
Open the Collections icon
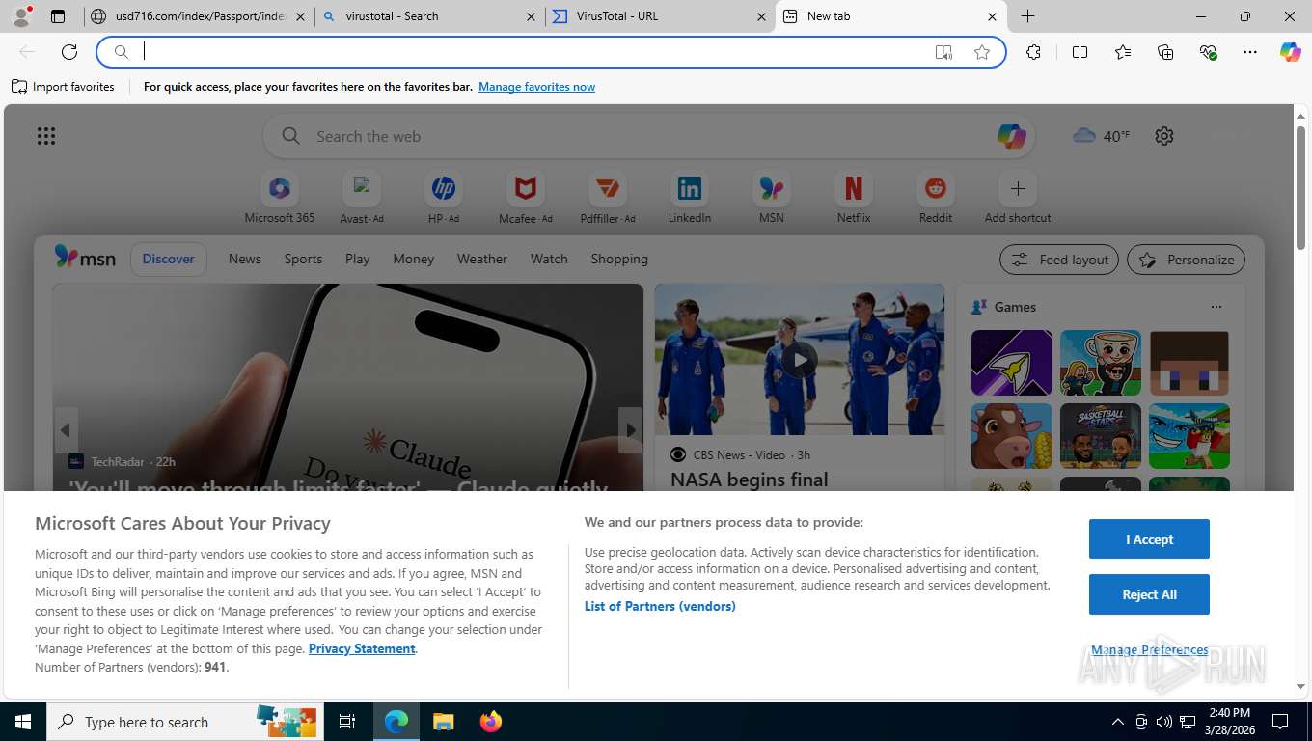[1165, 52]
